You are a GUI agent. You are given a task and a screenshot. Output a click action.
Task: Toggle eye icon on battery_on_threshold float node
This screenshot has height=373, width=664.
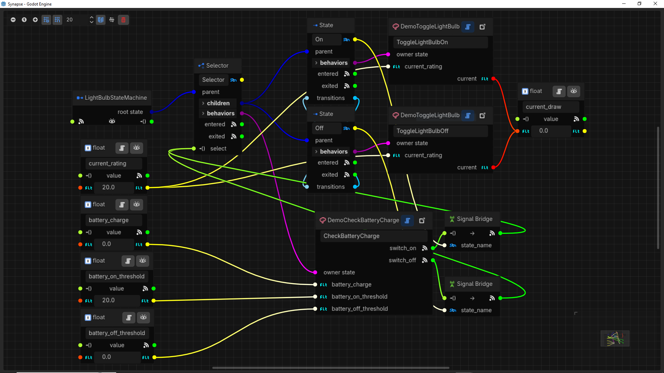[142, 261]
